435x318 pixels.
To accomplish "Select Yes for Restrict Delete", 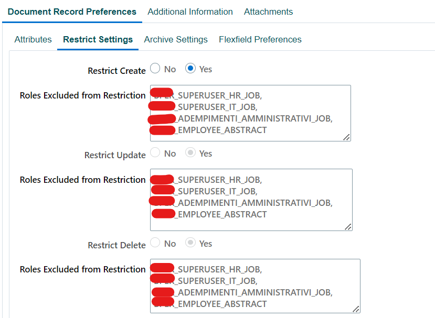I will click(191, 243).
